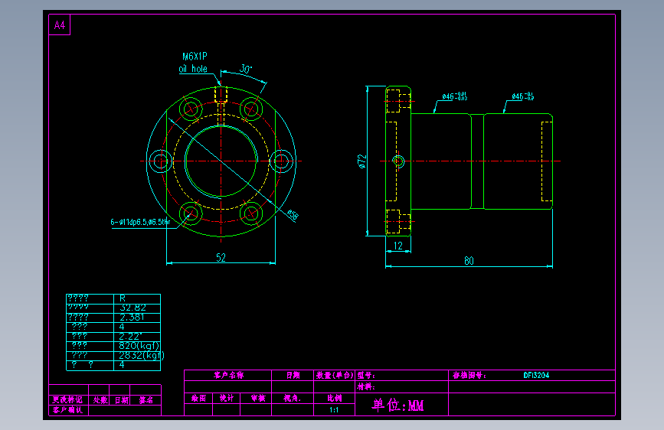Select the 签名 revision cell

click(x=146, y=400)
